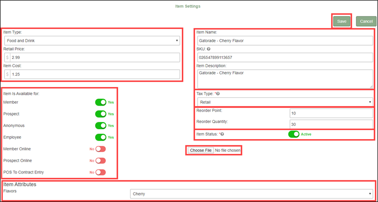This screenshot has height=202, width=378.
Task: Click the "Item Settings" page title
Action: 188,6
